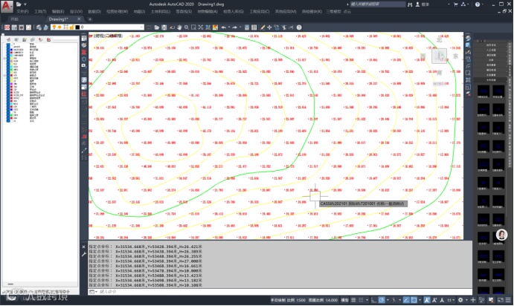
Task: Click the pencil draw icon in toolbar
Action: coord(263,27)
